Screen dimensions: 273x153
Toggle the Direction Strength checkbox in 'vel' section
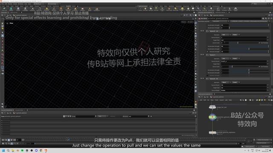[x=207, y=52]
